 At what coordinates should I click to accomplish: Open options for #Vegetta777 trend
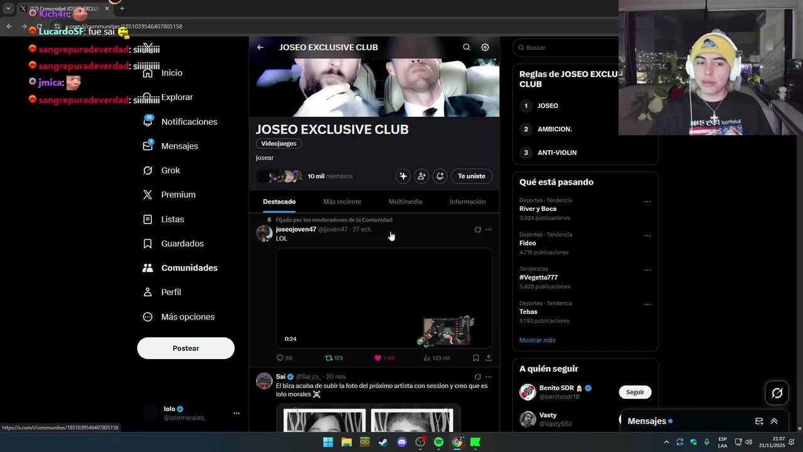647,270
